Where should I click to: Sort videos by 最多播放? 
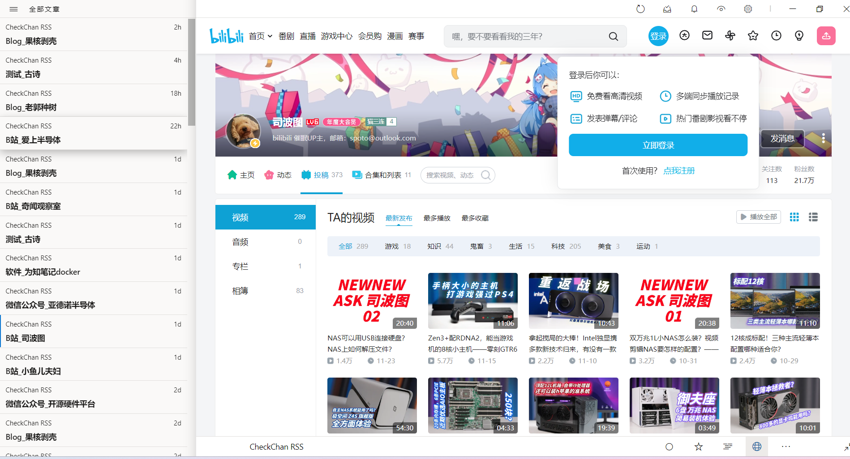[x=437, y=218]
